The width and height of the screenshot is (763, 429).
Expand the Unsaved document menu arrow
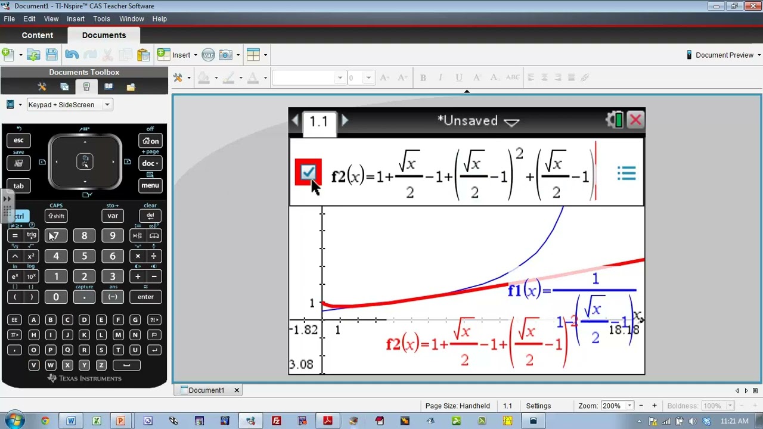pos(511,122)
